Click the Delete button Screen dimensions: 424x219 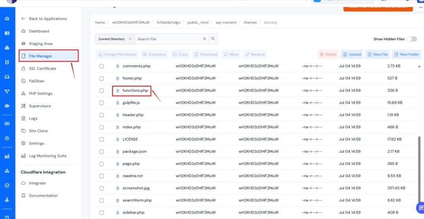[328, 54]
